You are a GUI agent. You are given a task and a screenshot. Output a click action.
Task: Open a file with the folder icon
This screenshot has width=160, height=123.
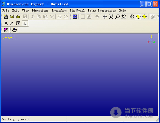pos(12,16)
